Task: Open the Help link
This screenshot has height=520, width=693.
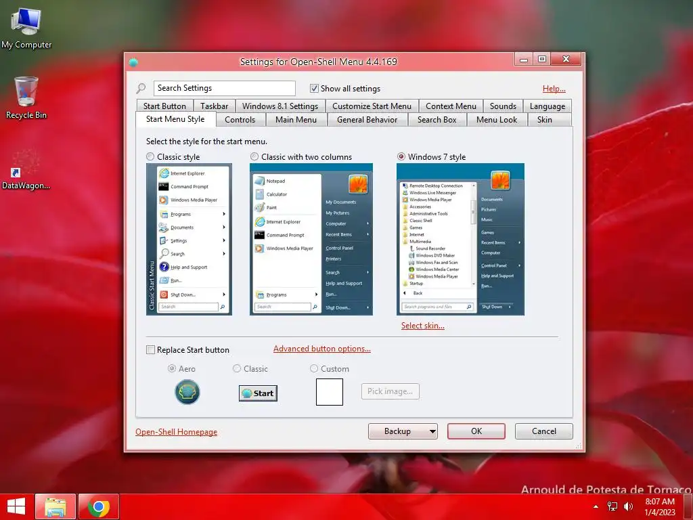Action: [554, 89]
